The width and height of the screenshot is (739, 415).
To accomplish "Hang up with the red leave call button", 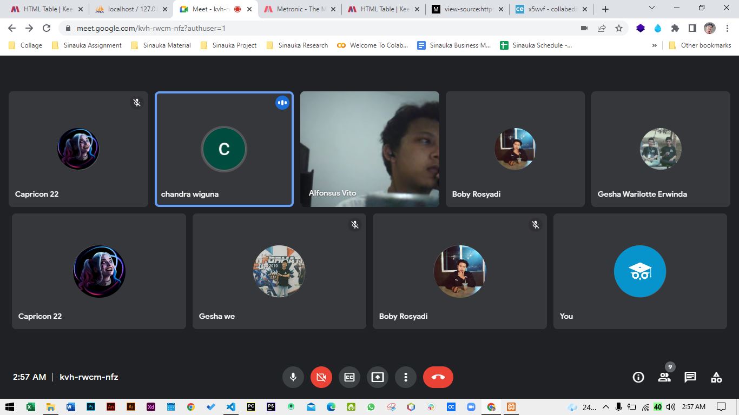I will click(x=438, y=377).
